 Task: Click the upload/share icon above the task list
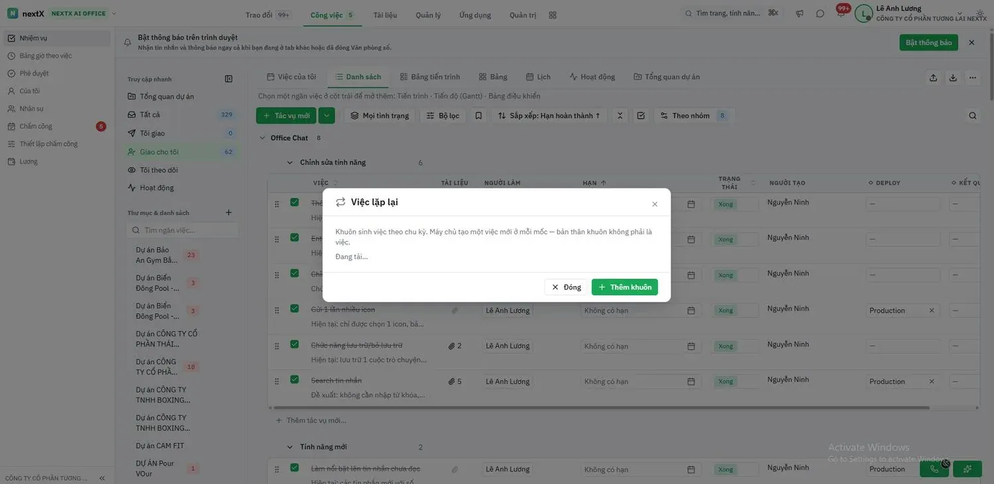click(x=933, y=77)
